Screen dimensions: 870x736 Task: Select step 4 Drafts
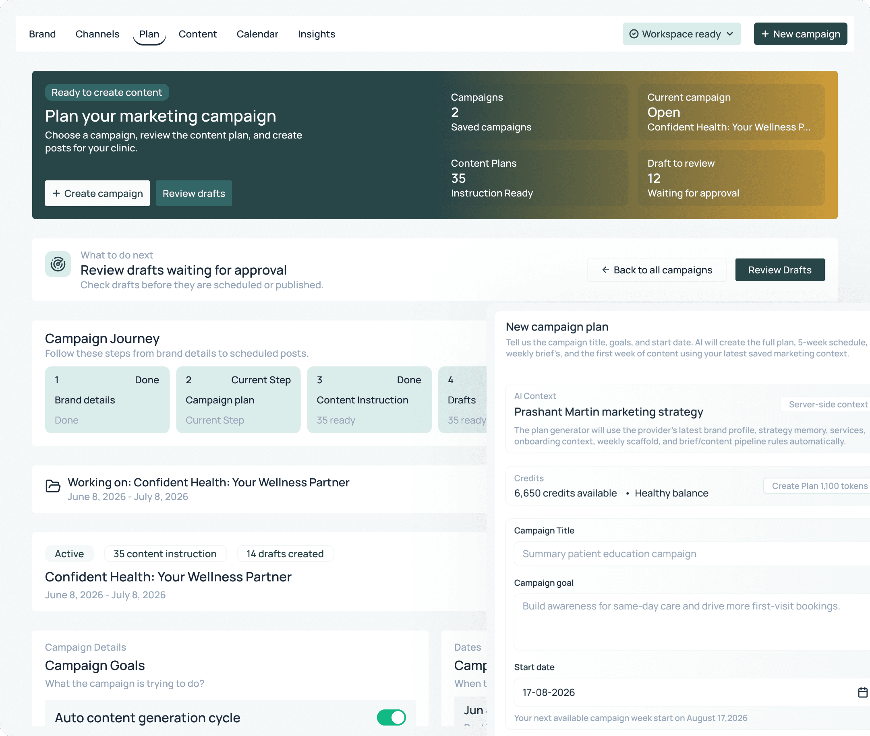click(x=462, y=400)
